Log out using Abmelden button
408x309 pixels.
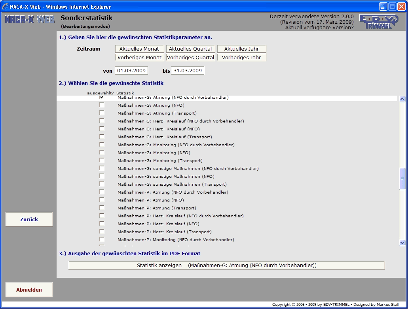pyautogui.click(x=29, y=290)
